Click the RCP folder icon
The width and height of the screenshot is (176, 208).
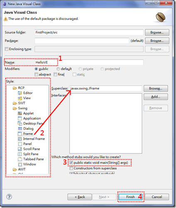(15, 88)
